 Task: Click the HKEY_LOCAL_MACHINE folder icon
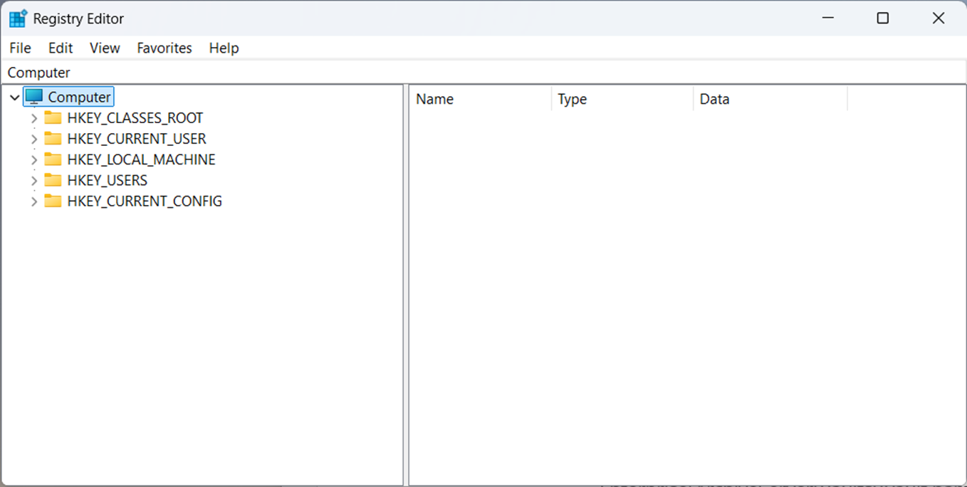53,159
